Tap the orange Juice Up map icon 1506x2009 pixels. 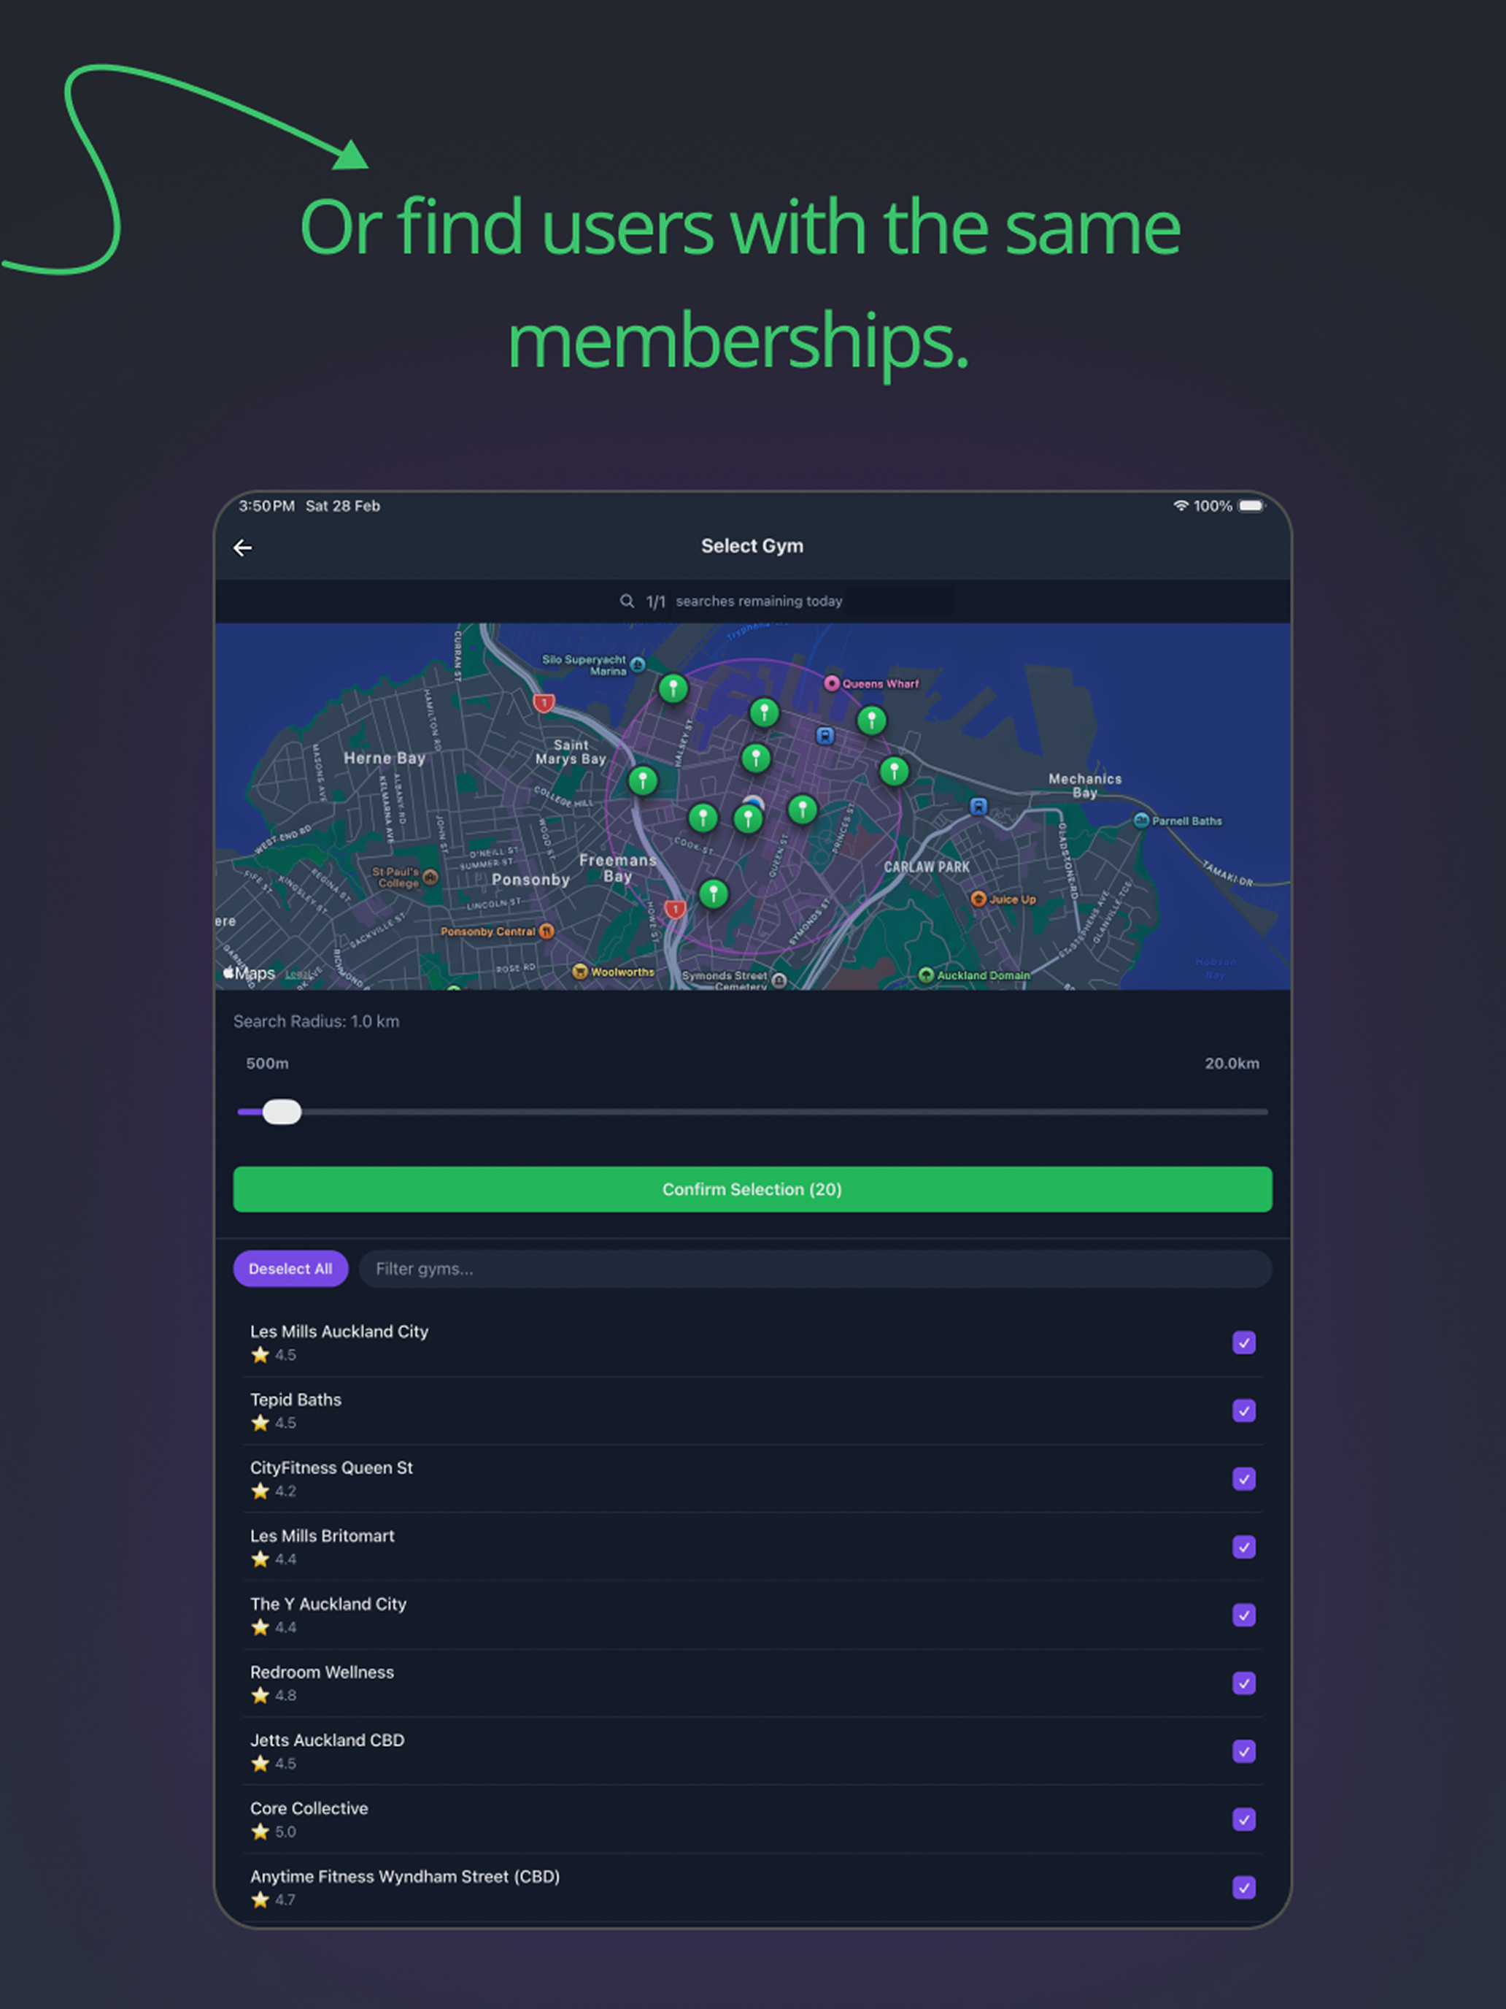(978, 899)
